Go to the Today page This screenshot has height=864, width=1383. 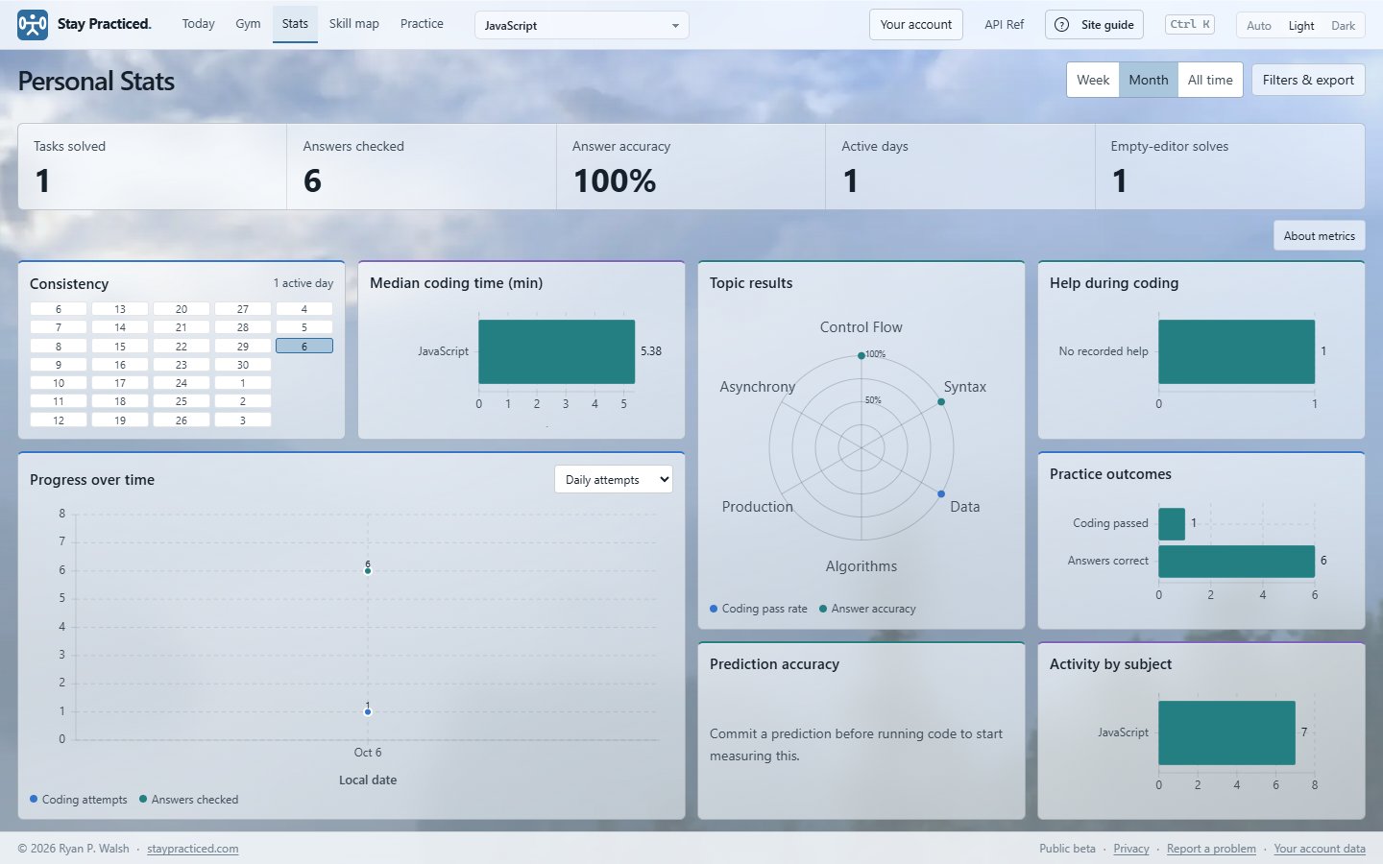coord(199,24)
